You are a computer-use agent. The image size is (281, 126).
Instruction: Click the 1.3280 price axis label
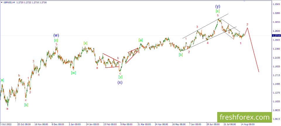[x=276, y=13]
